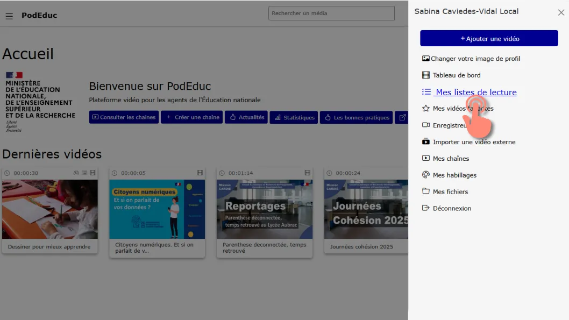Click the clock icon next to 00:00:24

[329, 173]
